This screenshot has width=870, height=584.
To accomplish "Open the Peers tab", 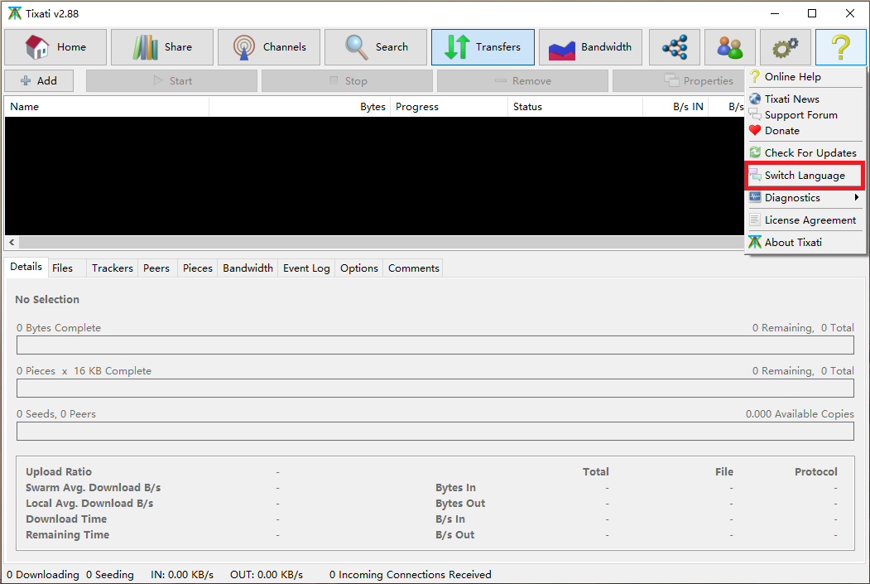I will 156,268.
